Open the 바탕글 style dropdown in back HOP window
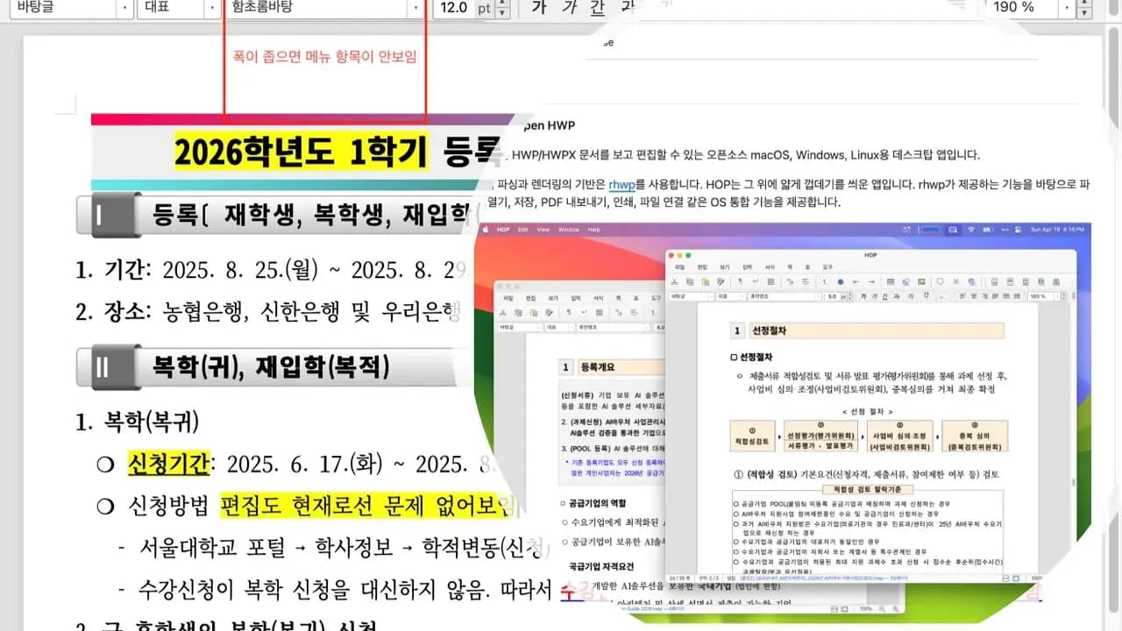This screenshot has height=631, width=1122. 519,328
